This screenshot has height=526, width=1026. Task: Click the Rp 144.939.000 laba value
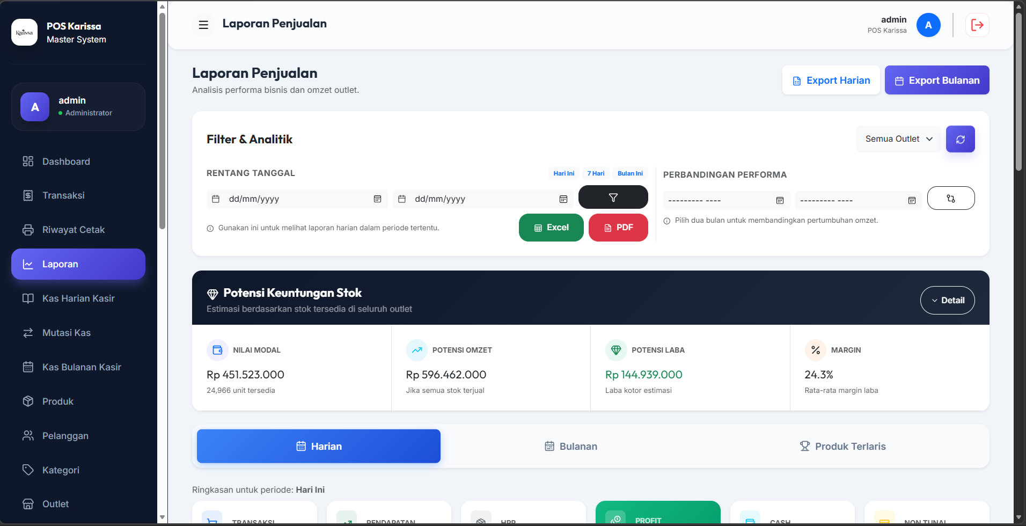click(x=644, y=375)
